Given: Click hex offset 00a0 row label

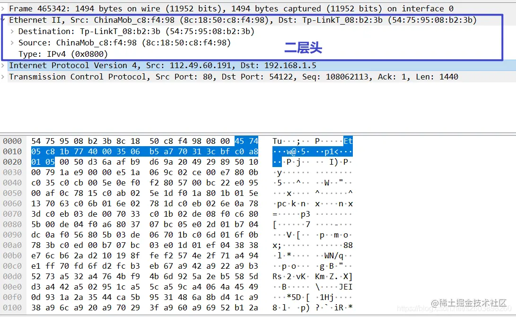Looking at the screenshot, I should [12, 245].
